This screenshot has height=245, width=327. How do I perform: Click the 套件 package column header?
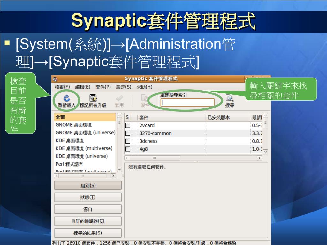(x=171, y=117)
